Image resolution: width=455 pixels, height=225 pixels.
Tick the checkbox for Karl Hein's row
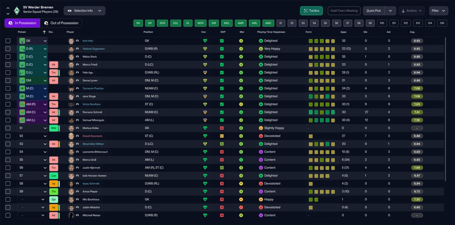click(8, 41)
